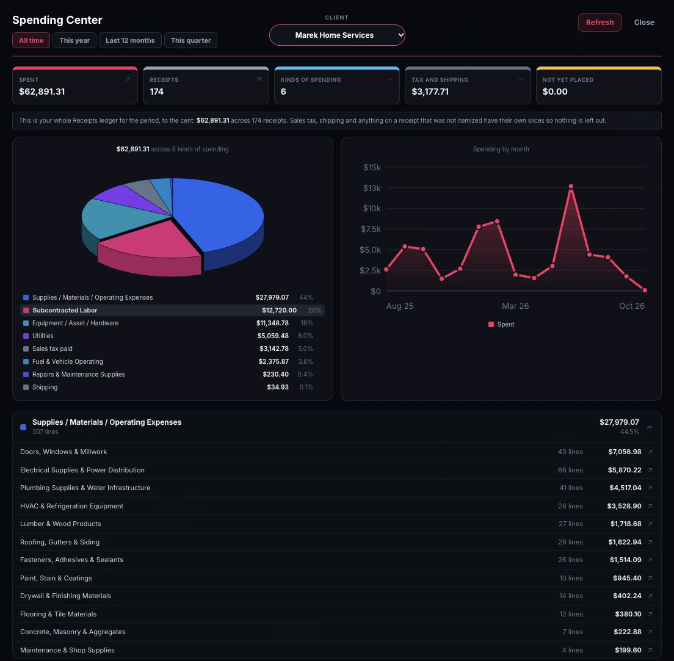674x661 pixels.
Task: Select the Last 12 months filter
Action: (130, 40)
